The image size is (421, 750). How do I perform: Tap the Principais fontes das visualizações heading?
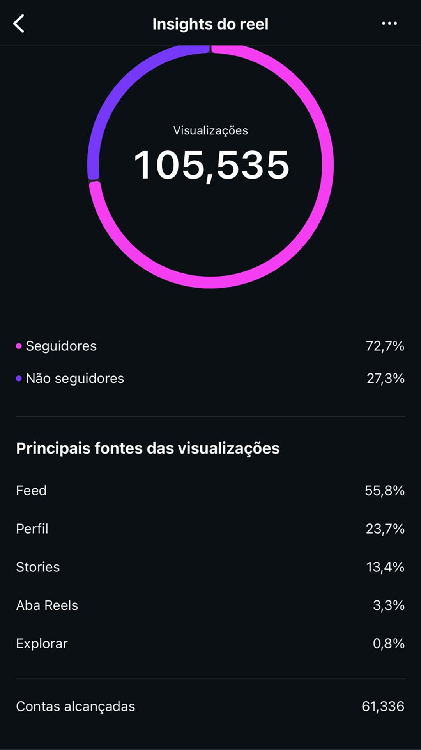[x=148, y=448]
